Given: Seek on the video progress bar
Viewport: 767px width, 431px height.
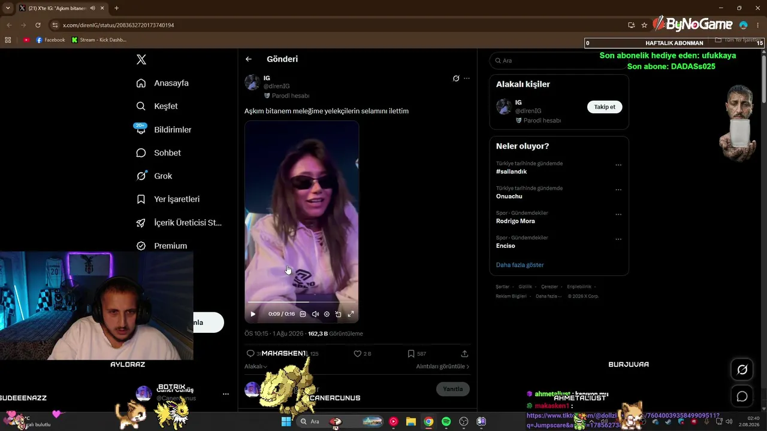Looking at the screenshot, I should point(302,302).
